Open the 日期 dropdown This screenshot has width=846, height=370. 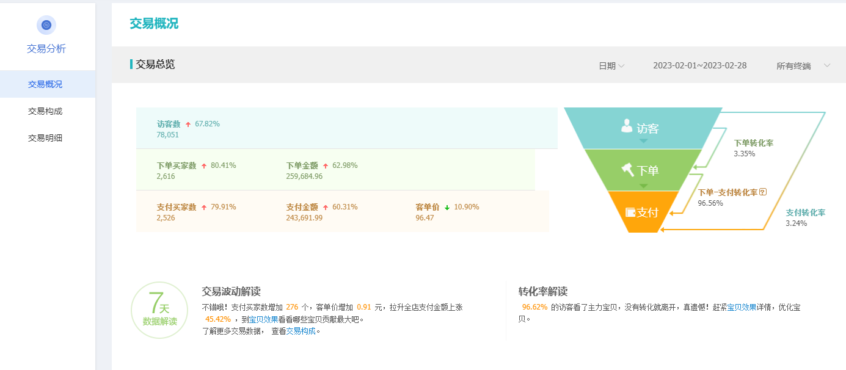point(611,66)
